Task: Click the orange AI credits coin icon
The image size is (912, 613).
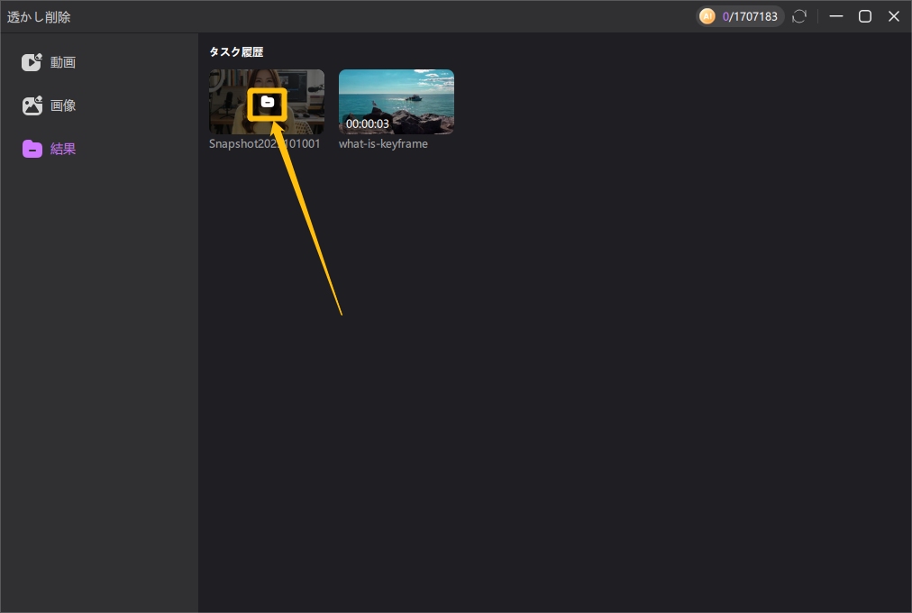Action: coord(707,16)
